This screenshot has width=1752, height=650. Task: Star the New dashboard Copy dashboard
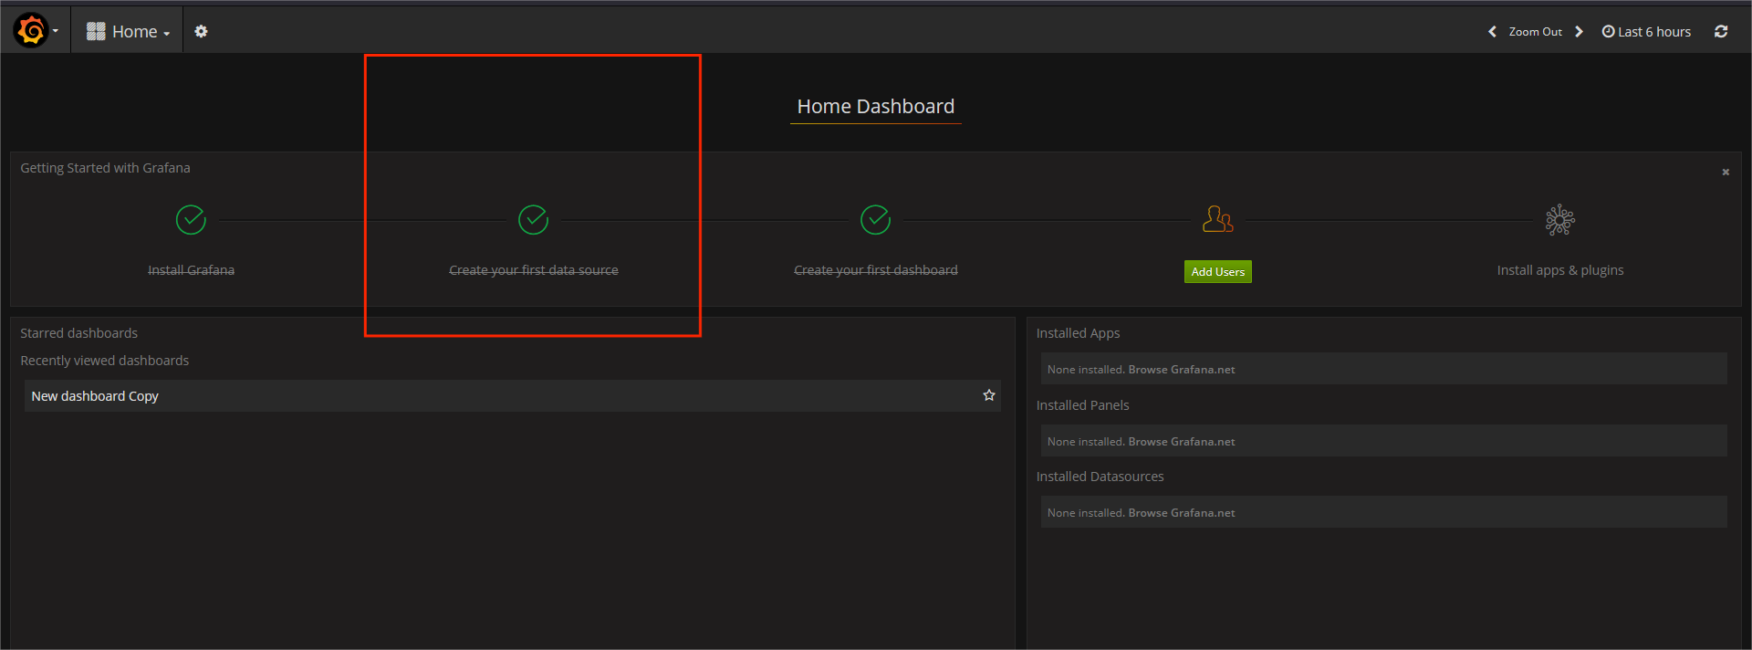point(989,395)
